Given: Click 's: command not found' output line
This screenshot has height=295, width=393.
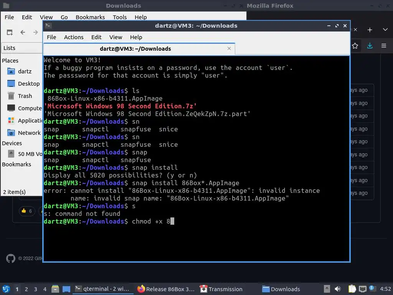Looking at the screenshot, I should click(82, 214).
